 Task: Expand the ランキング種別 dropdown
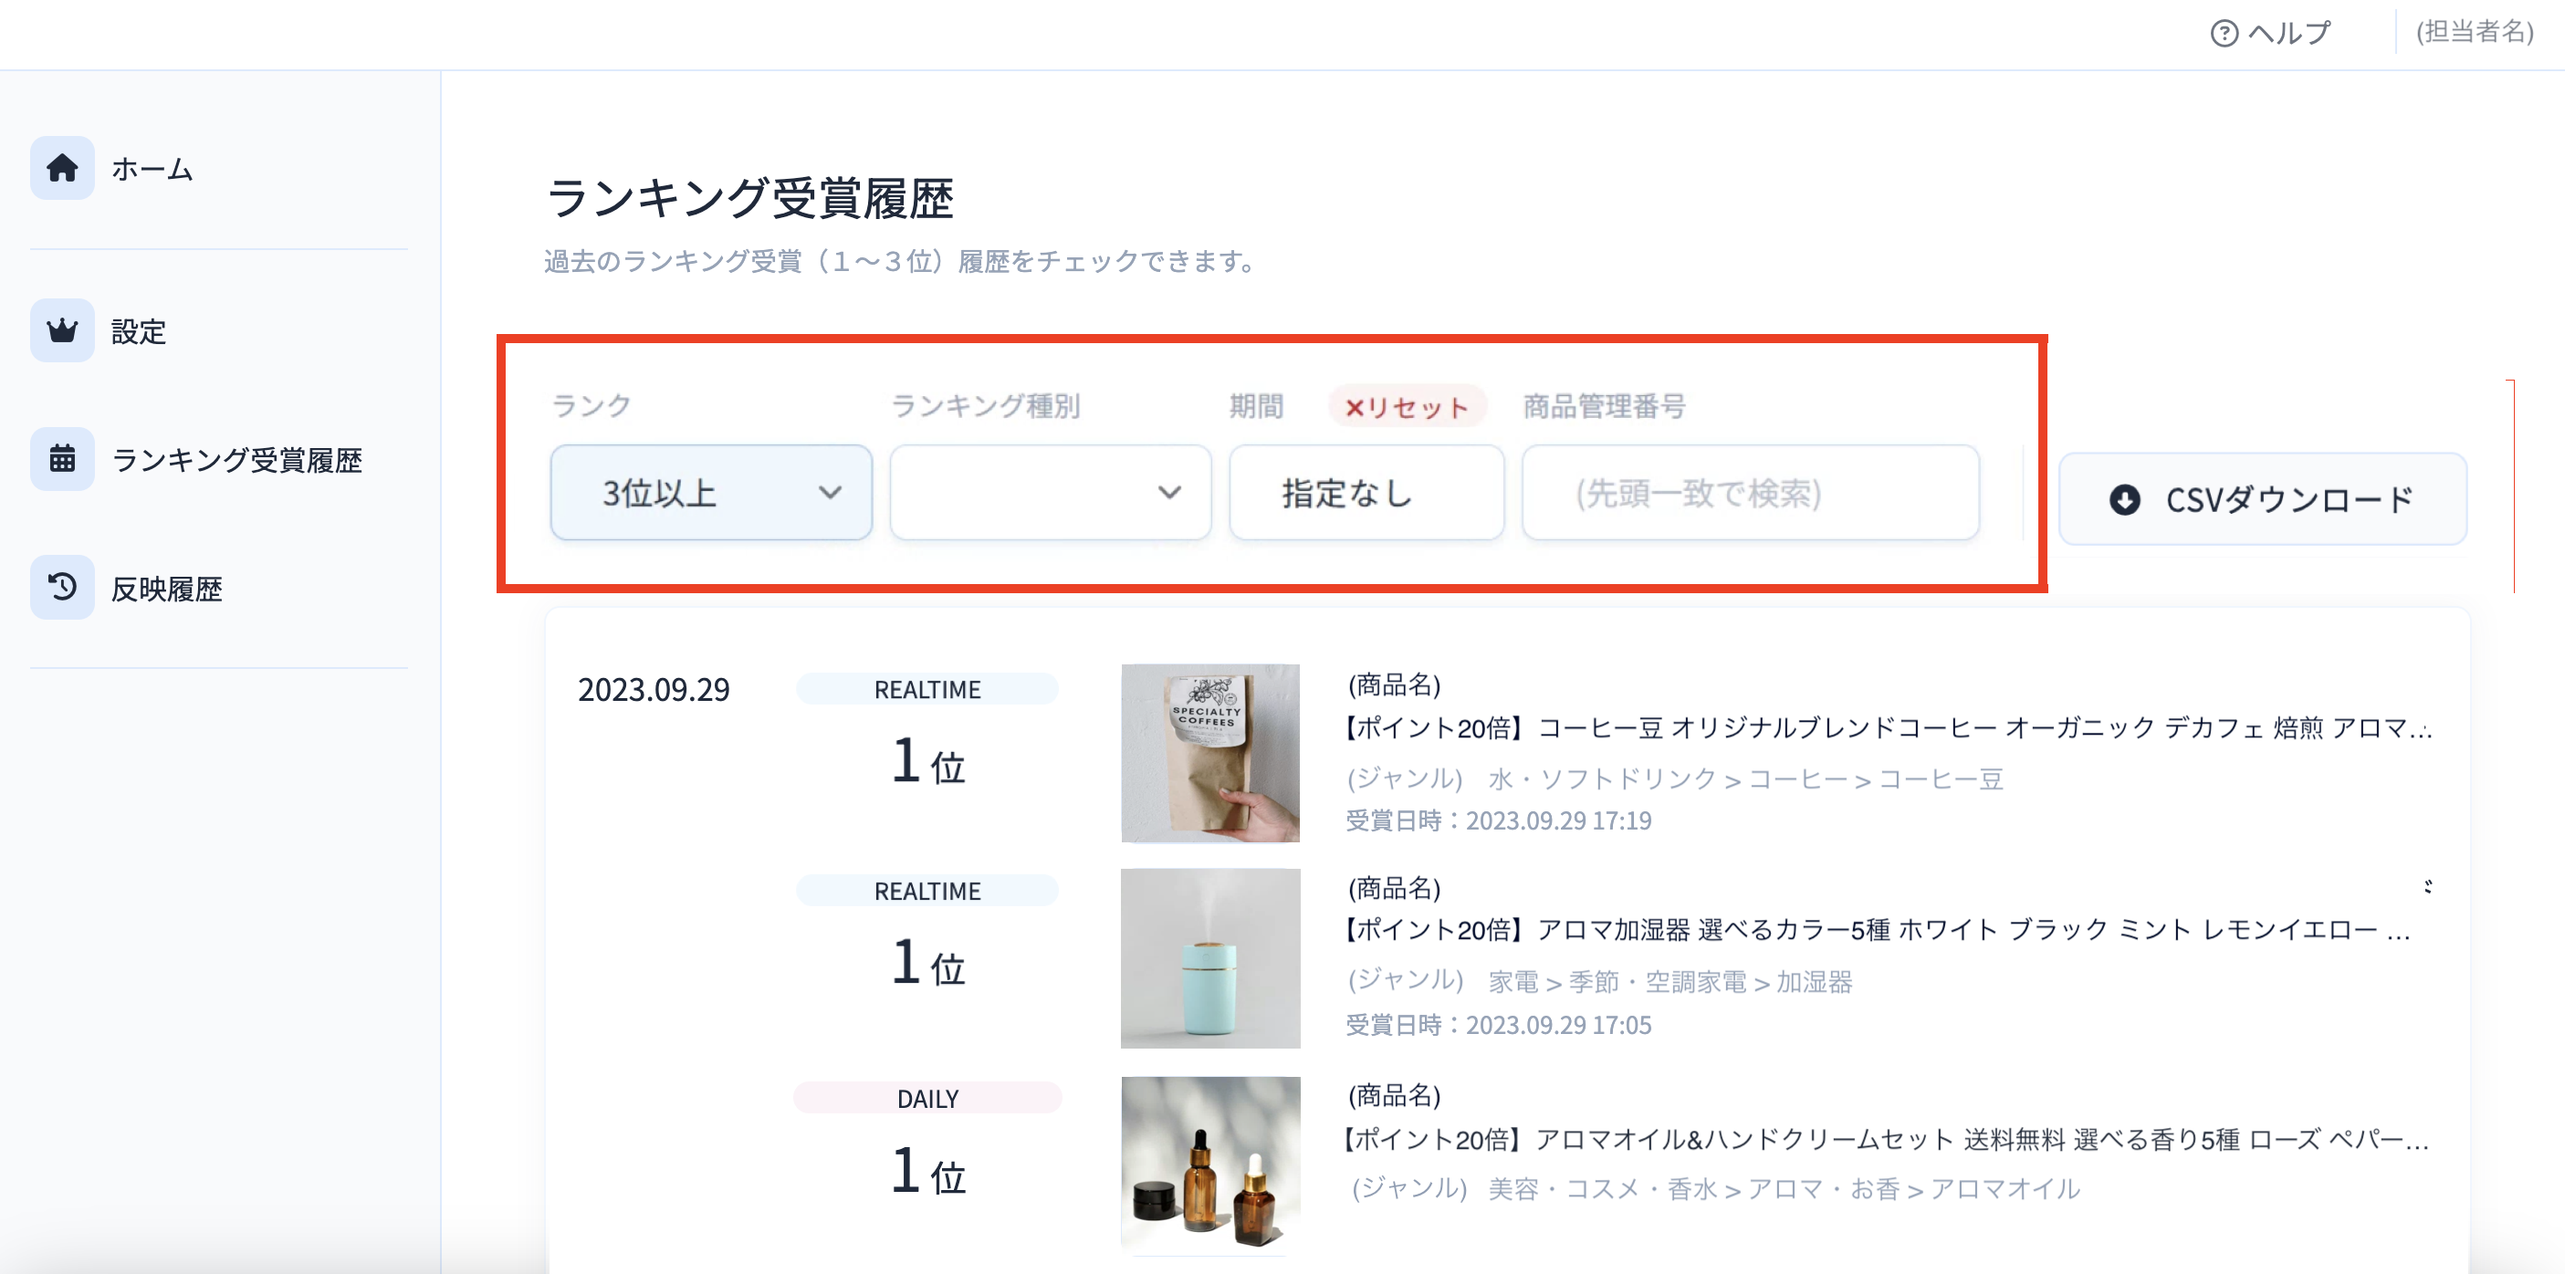(x=1051, y=493)
